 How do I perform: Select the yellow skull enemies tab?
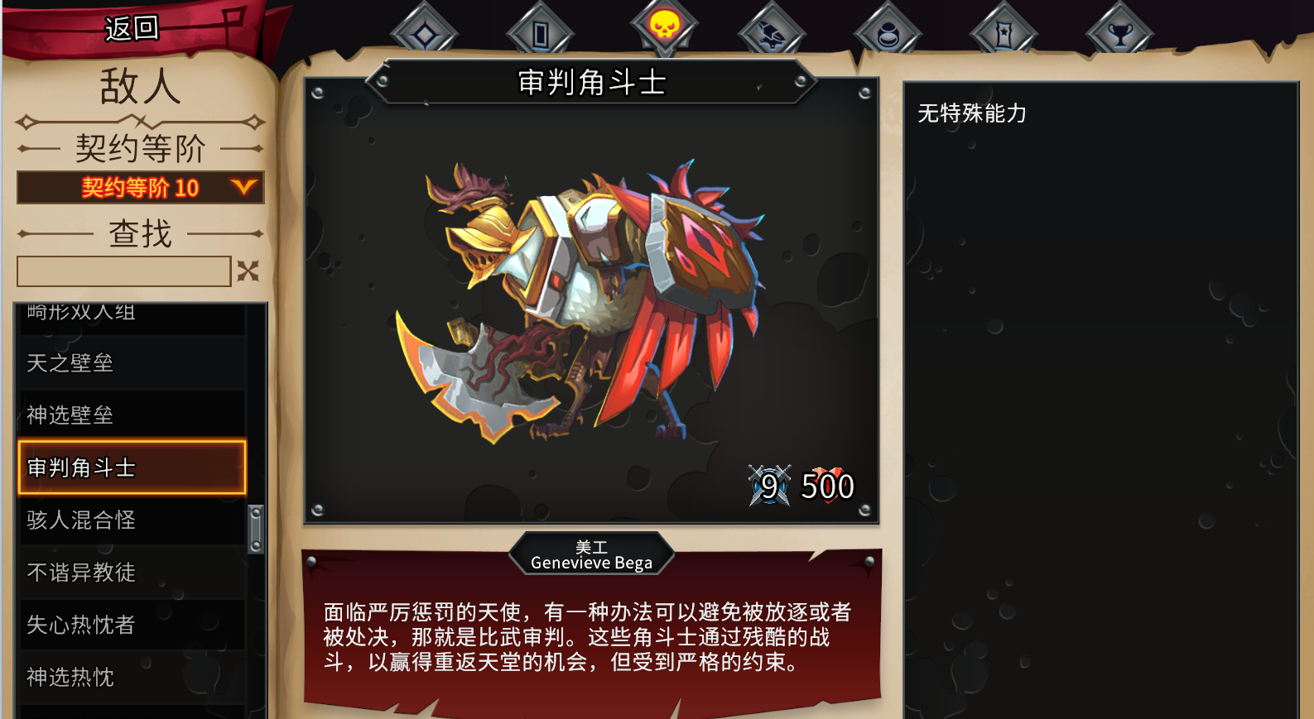[664, 26]
